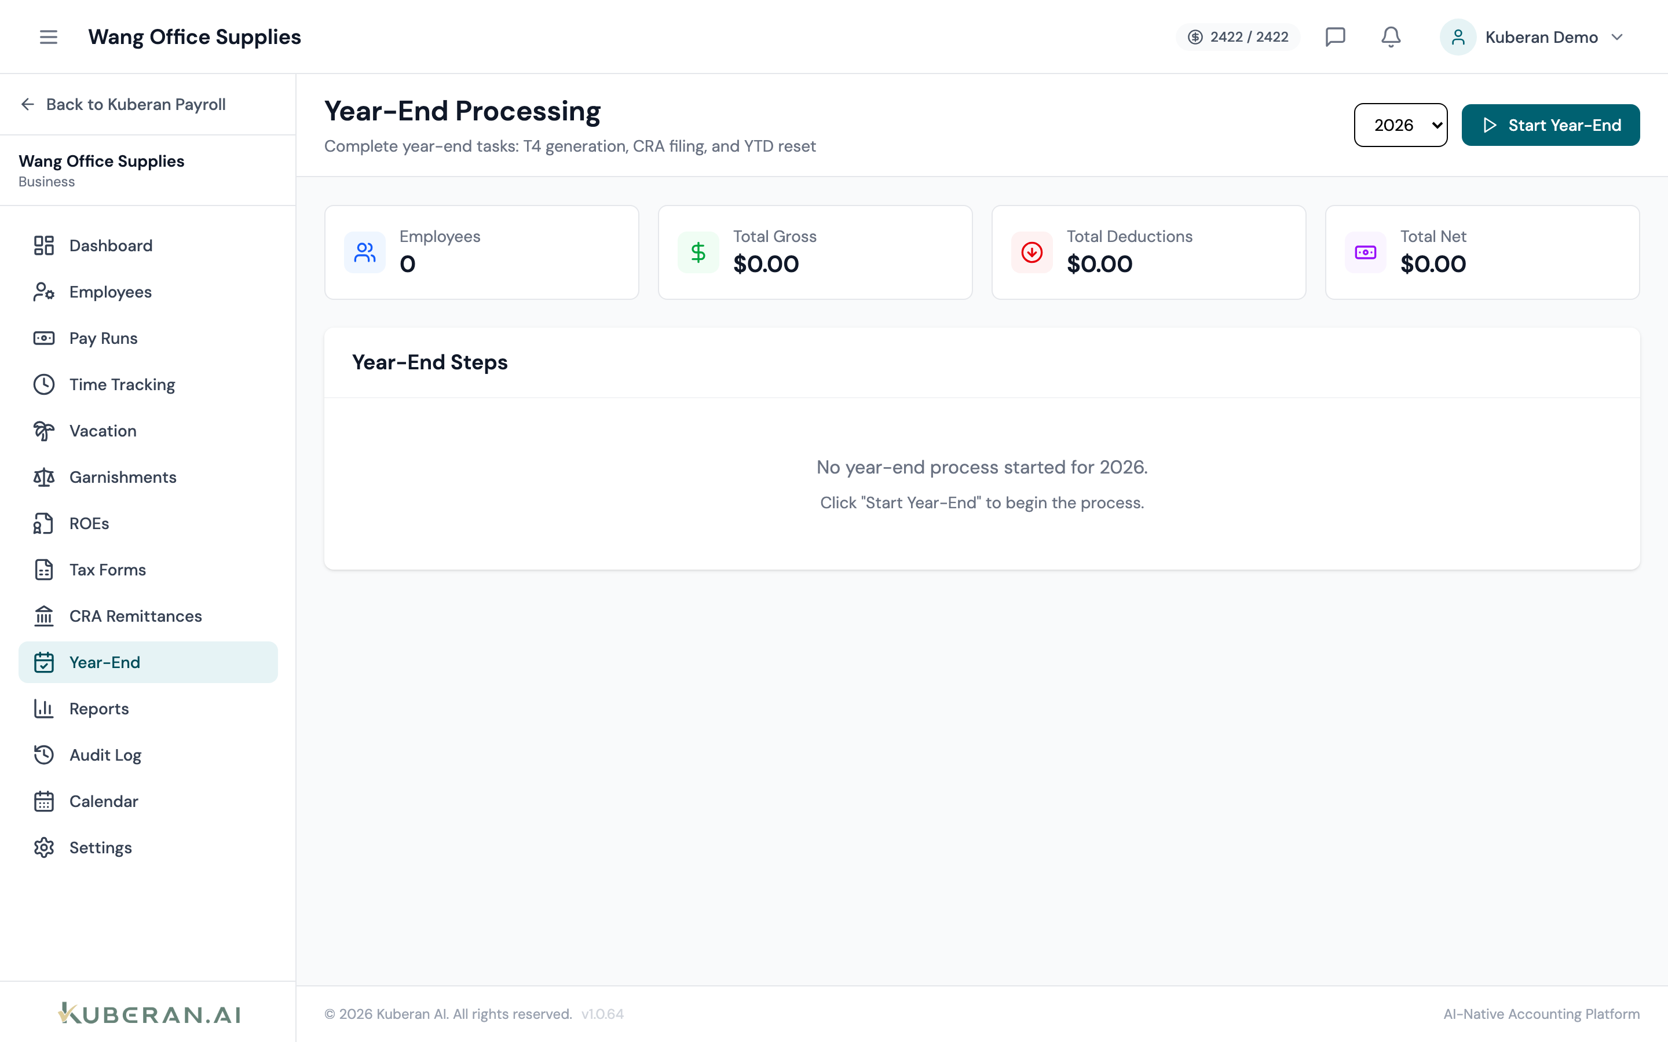
Task: Click the Employees sidebar gear-person icon
Action: point(44,292)
